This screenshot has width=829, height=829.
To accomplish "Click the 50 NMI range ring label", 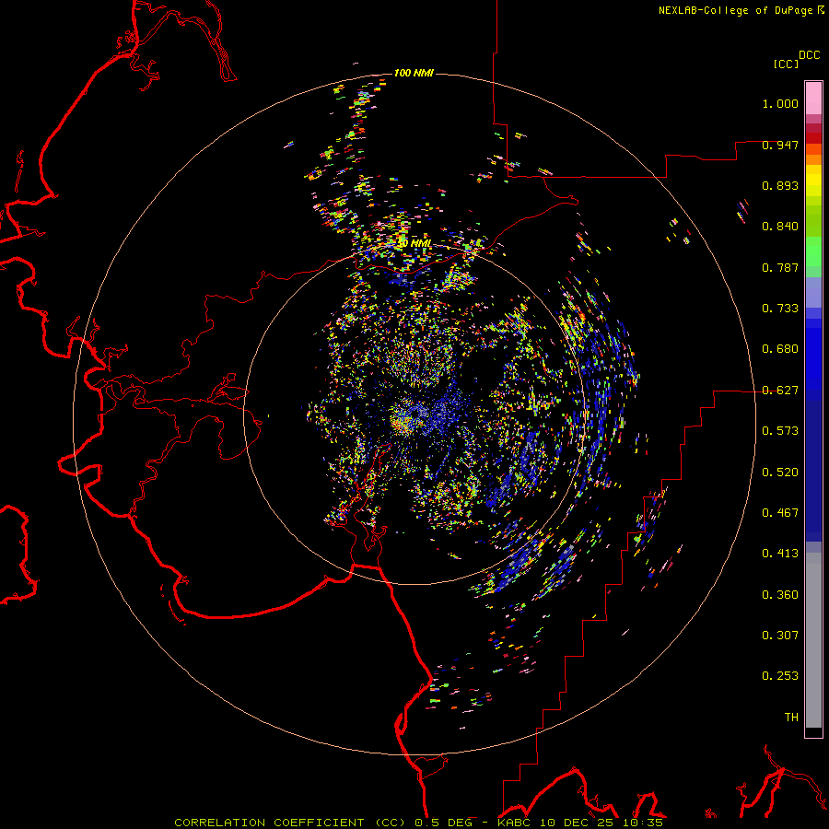I will pyautogui.click(x=415, y=243).
